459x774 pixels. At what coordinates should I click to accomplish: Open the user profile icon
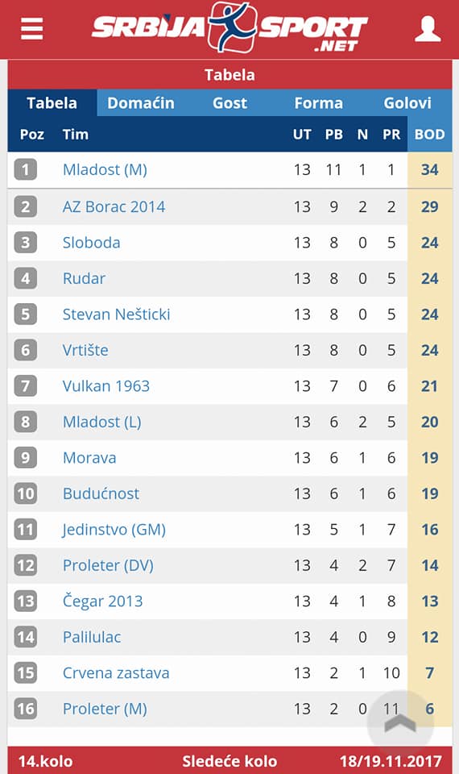[x=428, y=29]
